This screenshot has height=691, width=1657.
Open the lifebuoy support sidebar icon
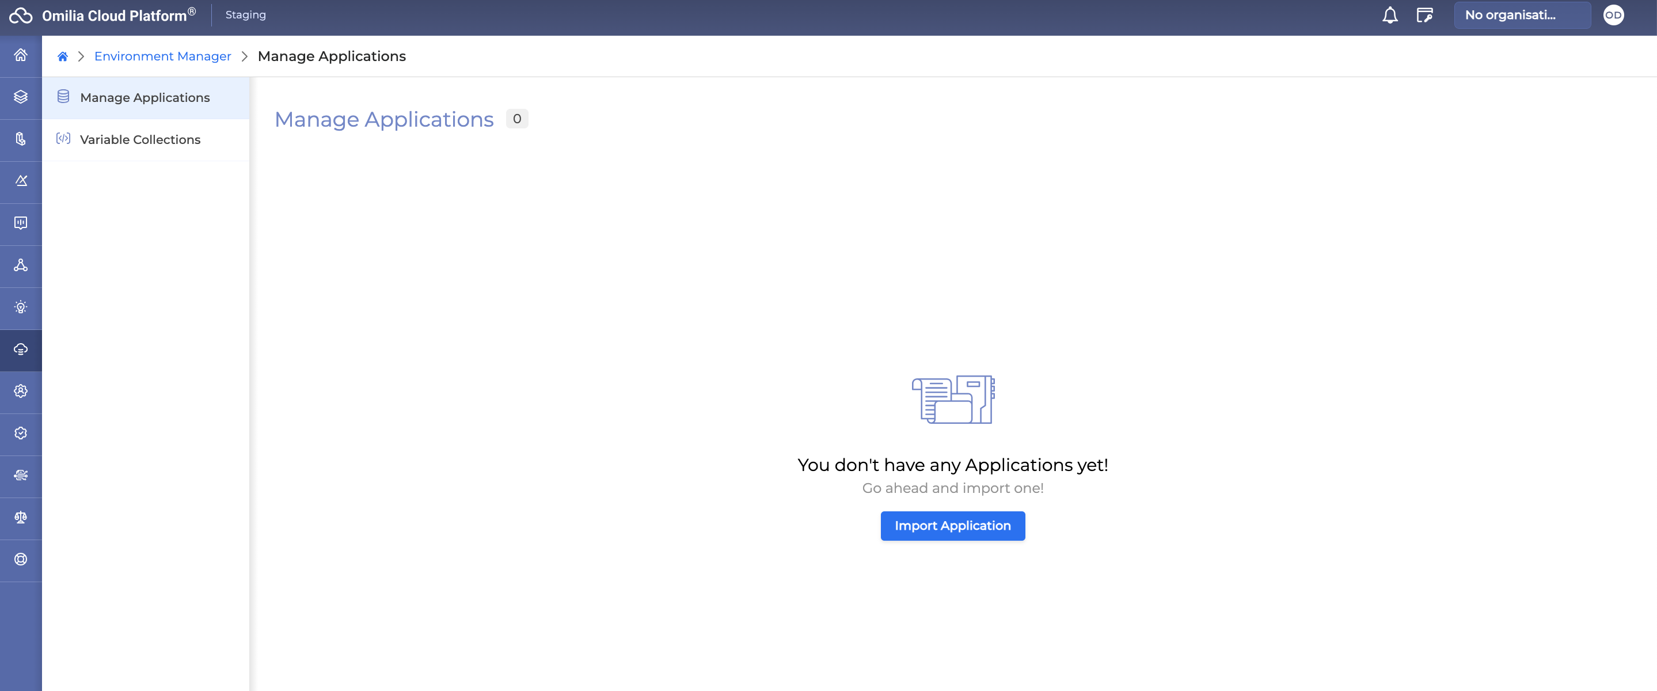coord(20,560)
